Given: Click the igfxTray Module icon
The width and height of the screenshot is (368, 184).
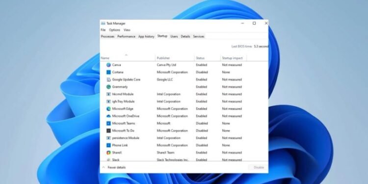Looking at the screenshot, I should tap(108, 102).
